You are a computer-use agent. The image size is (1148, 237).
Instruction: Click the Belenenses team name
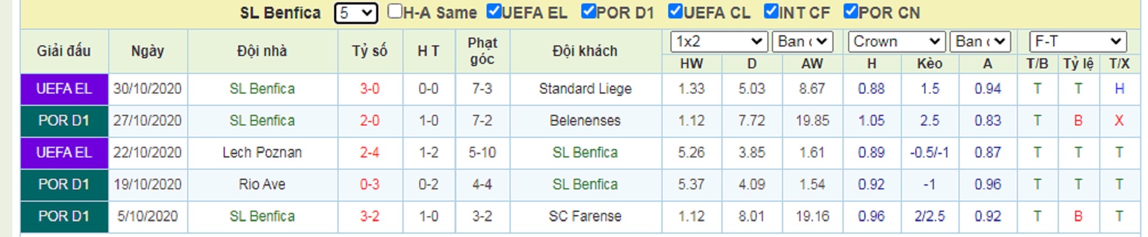point(585,120)
